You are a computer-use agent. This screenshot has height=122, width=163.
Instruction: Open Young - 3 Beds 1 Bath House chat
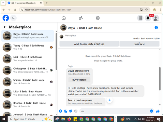click(x=28, y=47)
